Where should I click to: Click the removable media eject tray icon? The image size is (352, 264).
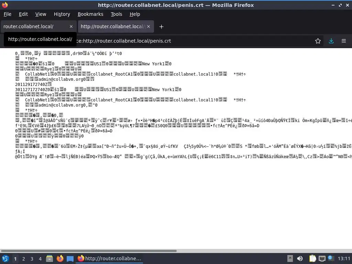pos(290,258)
